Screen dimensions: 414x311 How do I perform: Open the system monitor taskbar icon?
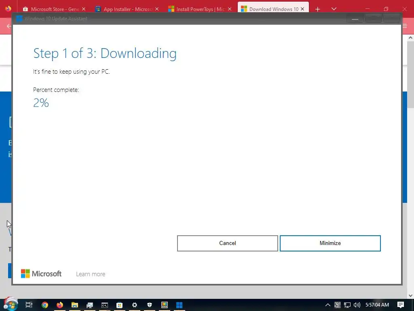(x=90, y=305)
